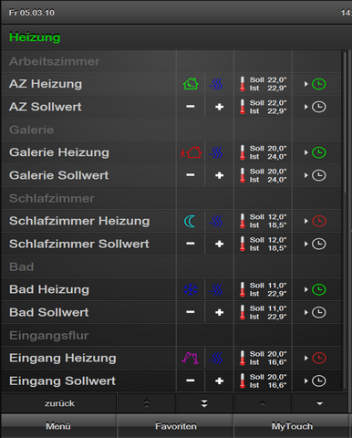Screen dimensions: 352x438
Task: Click the purple party glasses icon for Eingang Heizung
Action: (x=190, y=359)
